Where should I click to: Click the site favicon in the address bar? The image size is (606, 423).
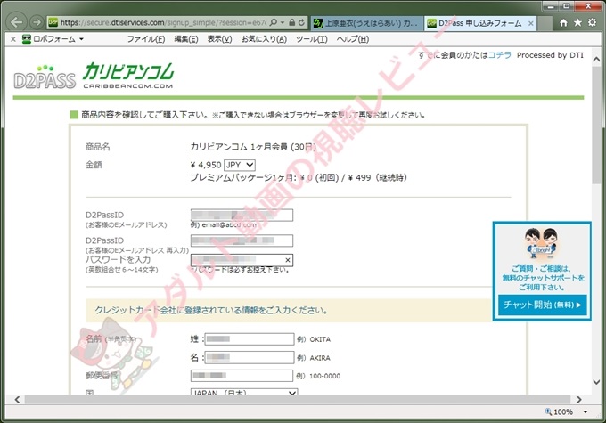(53, 23)
